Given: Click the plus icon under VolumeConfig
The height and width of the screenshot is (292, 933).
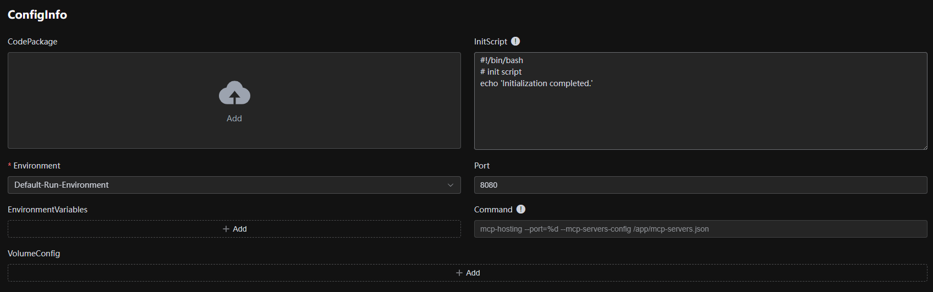Looking at the screenshot, I should (459, 273).
